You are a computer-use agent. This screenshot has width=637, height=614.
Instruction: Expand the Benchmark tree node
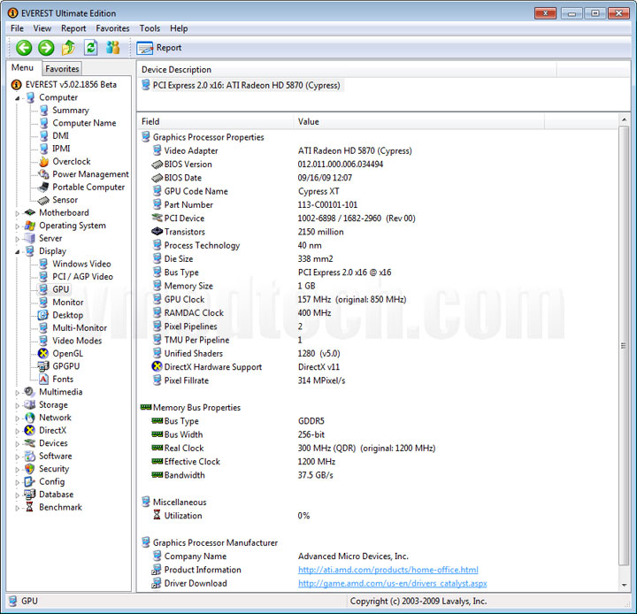coord(17,508)
